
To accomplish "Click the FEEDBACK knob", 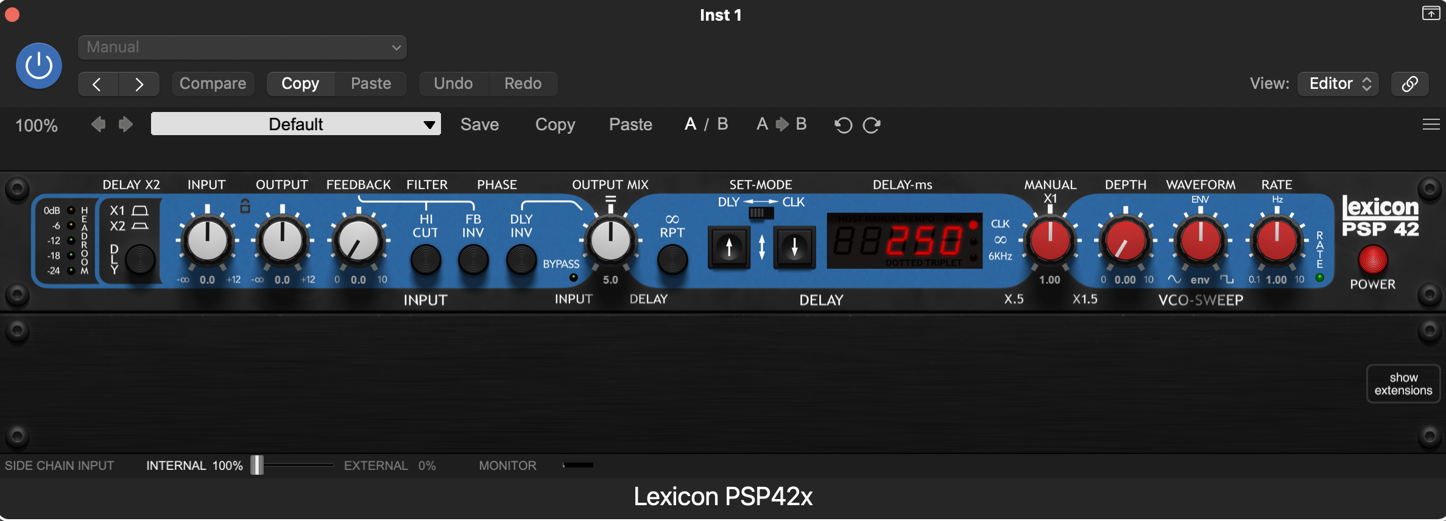I will (358, 241).
